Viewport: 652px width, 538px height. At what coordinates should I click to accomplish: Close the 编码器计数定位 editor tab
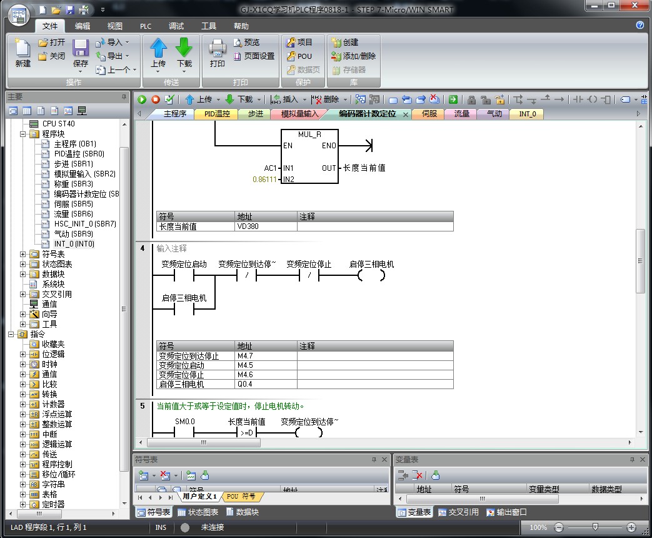[406, 114]
